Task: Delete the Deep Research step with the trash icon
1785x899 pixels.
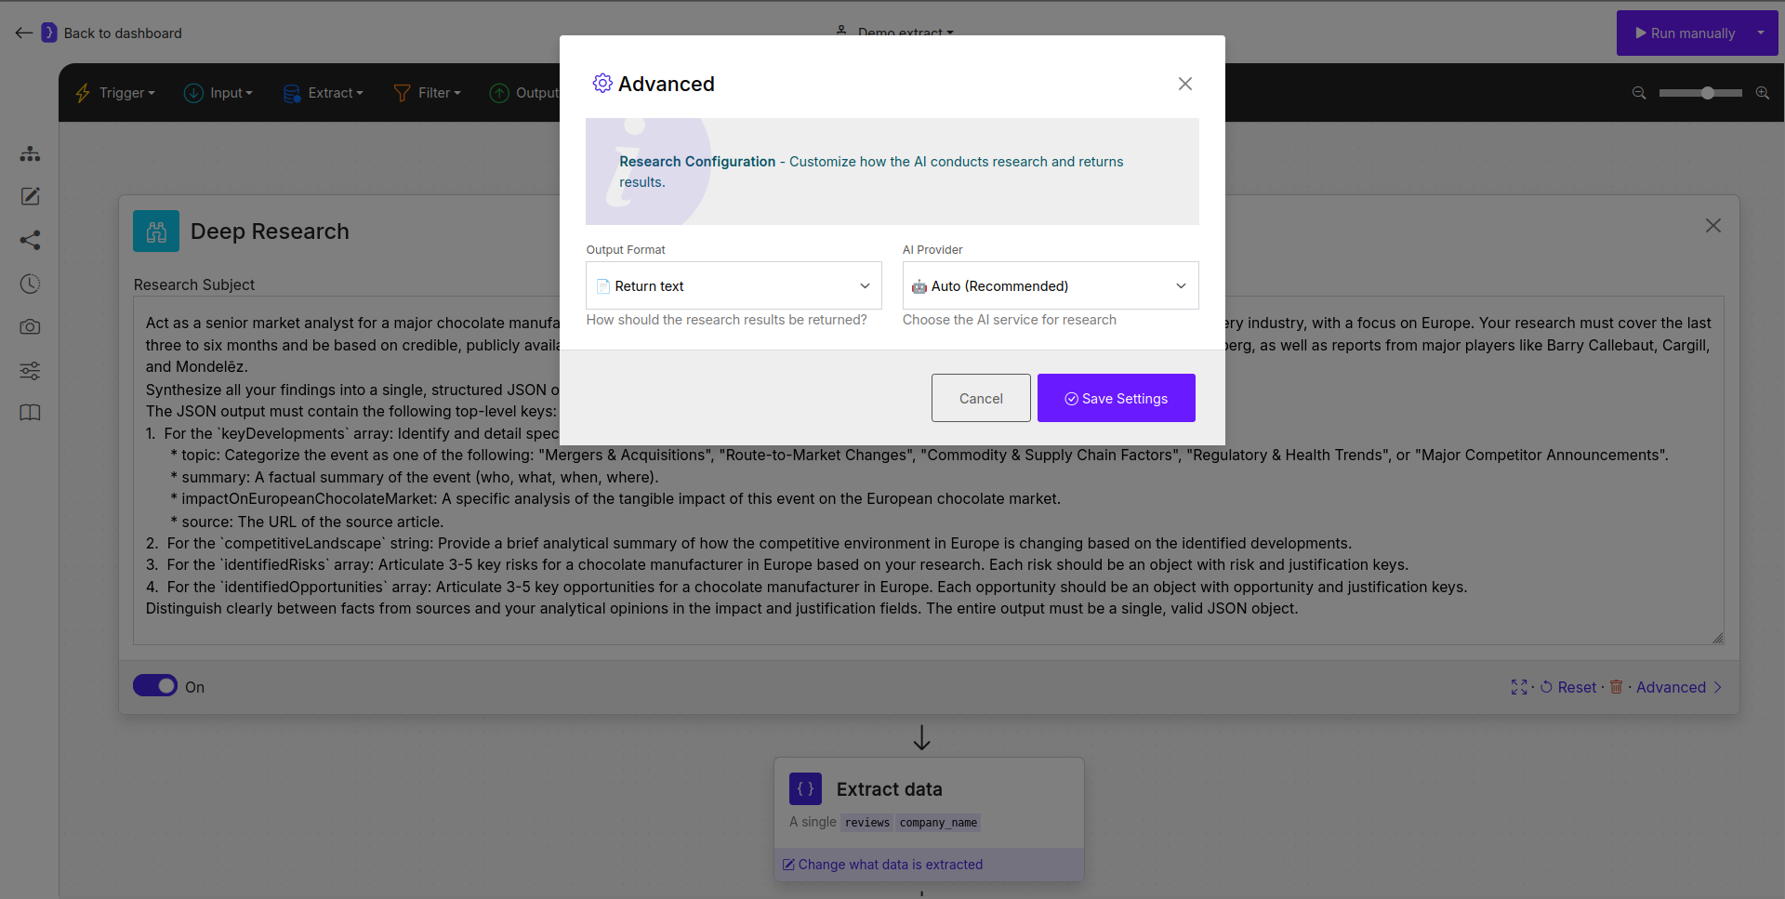Action: tap(1616, 687)
